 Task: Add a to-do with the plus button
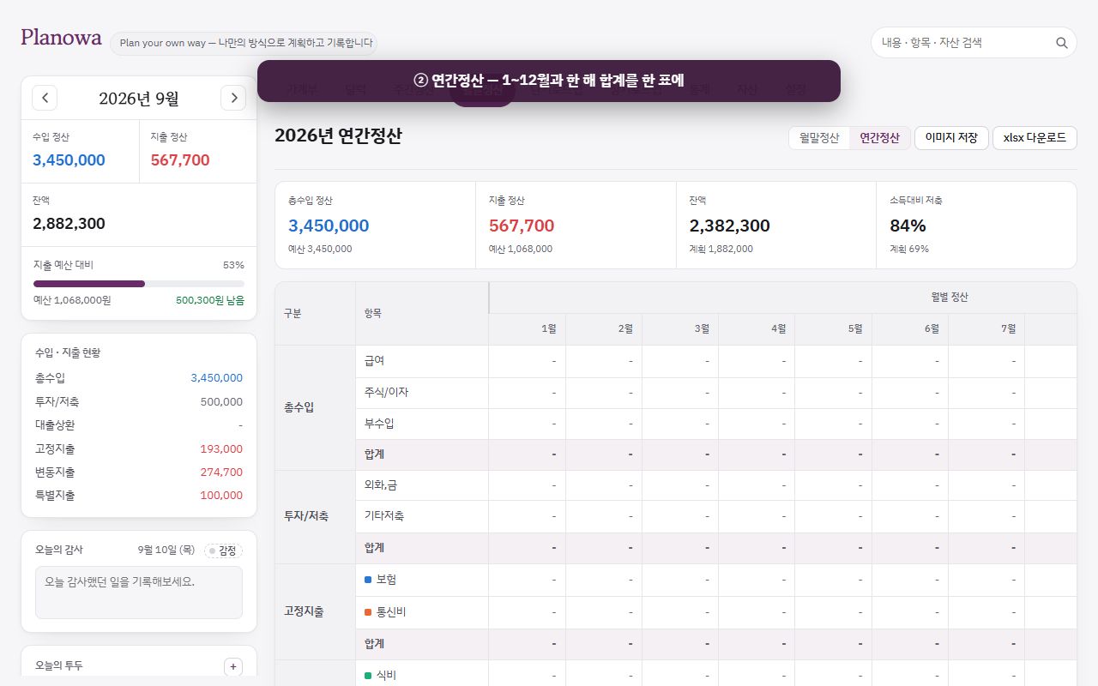[x=233, y=667]
